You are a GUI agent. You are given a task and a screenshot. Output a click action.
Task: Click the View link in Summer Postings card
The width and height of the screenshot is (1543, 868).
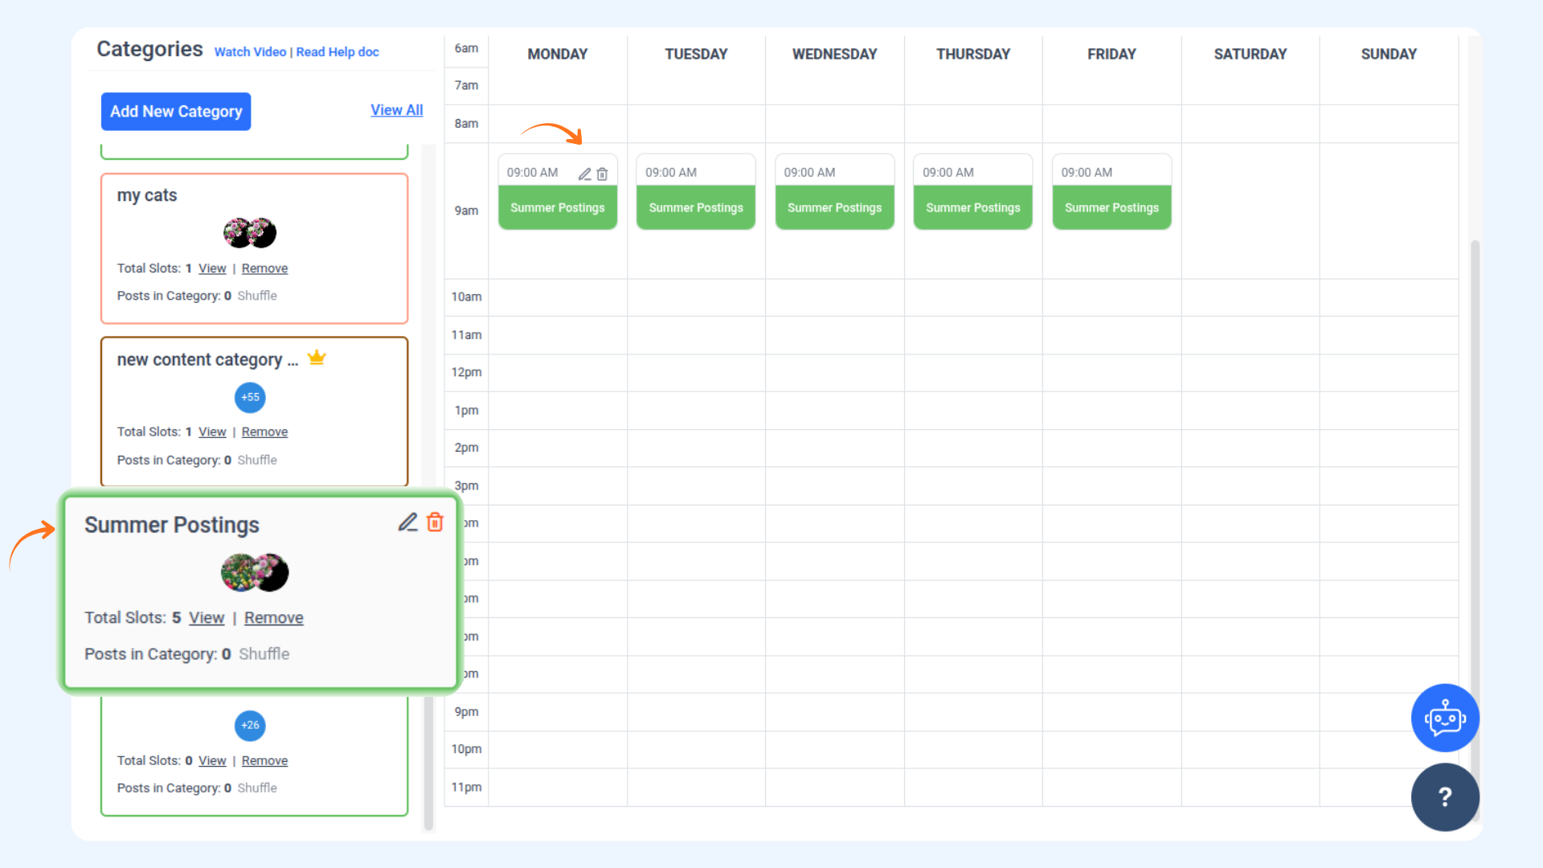(207, 618)
